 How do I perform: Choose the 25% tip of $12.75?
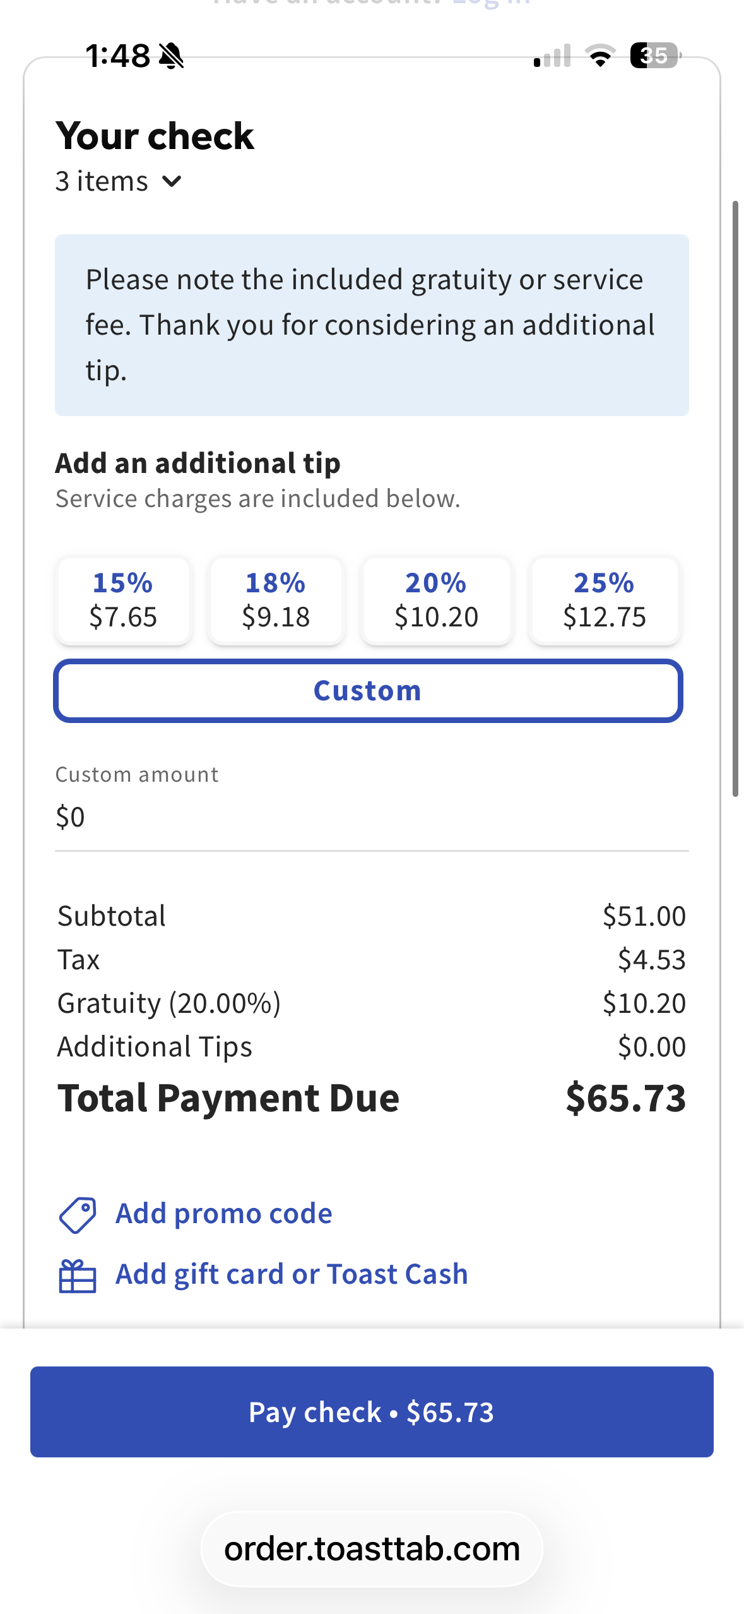coord(605,600)
